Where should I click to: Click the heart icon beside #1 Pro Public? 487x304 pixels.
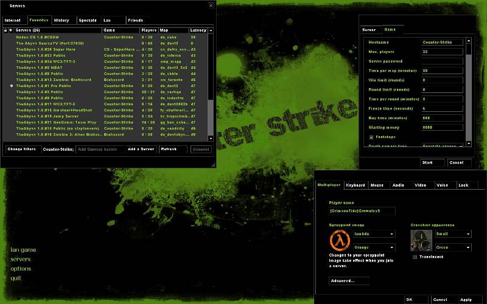[12, 86]
